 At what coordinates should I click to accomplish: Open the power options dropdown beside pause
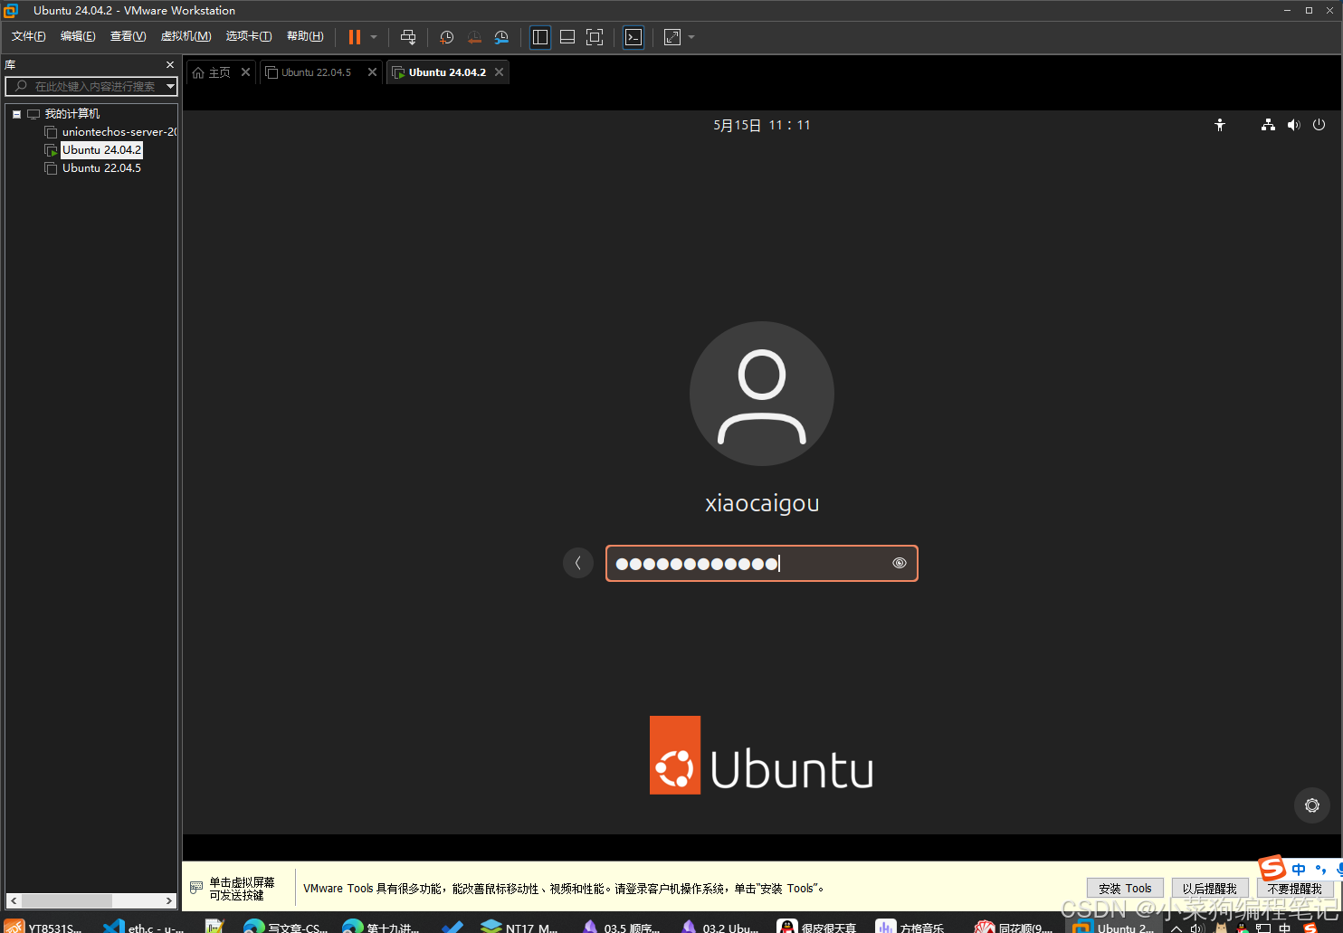[374, 37]
